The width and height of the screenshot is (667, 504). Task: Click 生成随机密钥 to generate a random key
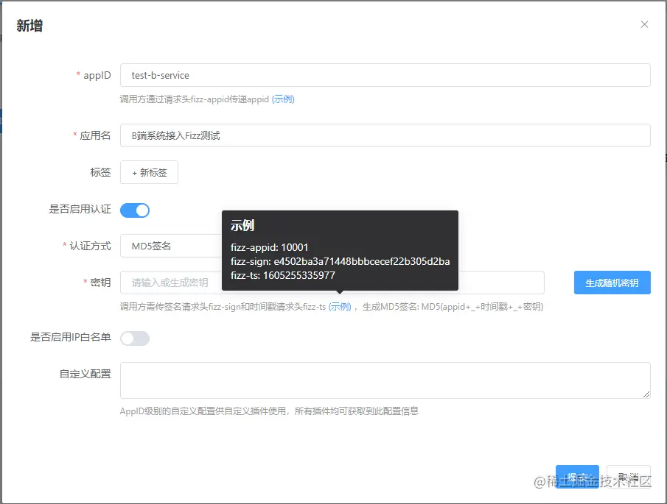pos(612,283)
